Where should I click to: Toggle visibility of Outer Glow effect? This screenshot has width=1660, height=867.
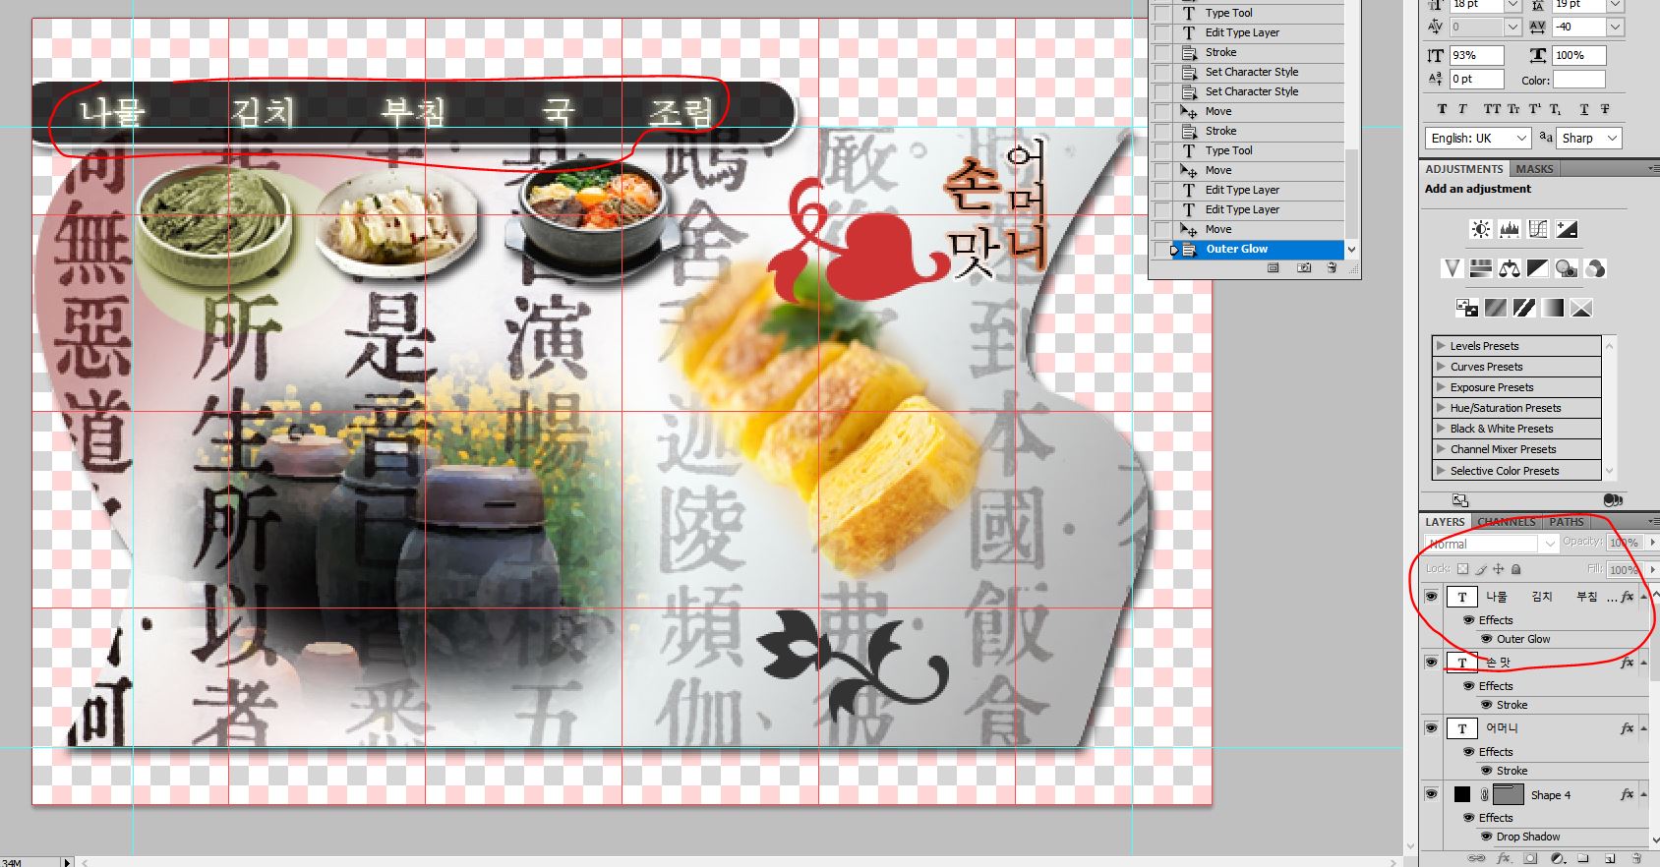pos(1486,639)
